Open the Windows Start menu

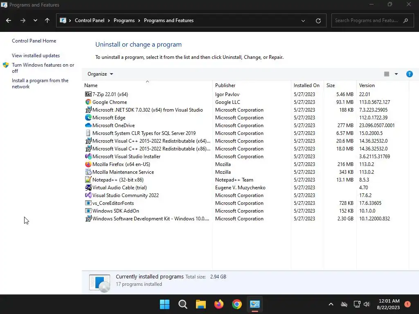(164, 304)
